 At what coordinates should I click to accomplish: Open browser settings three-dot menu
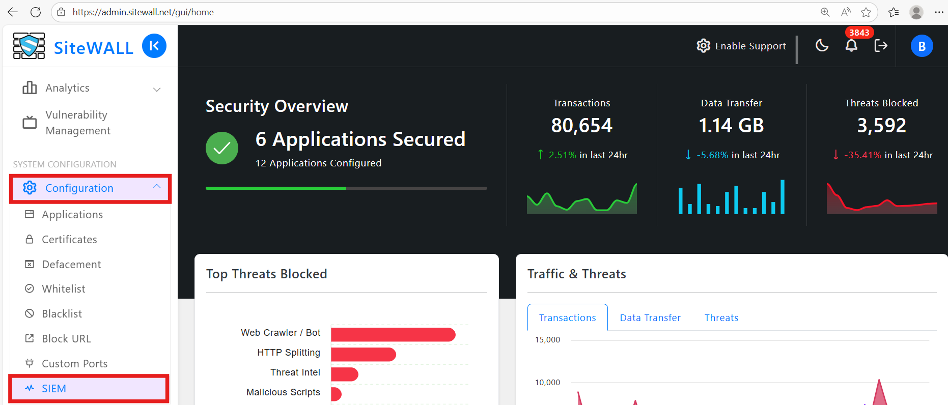(939, 12)
